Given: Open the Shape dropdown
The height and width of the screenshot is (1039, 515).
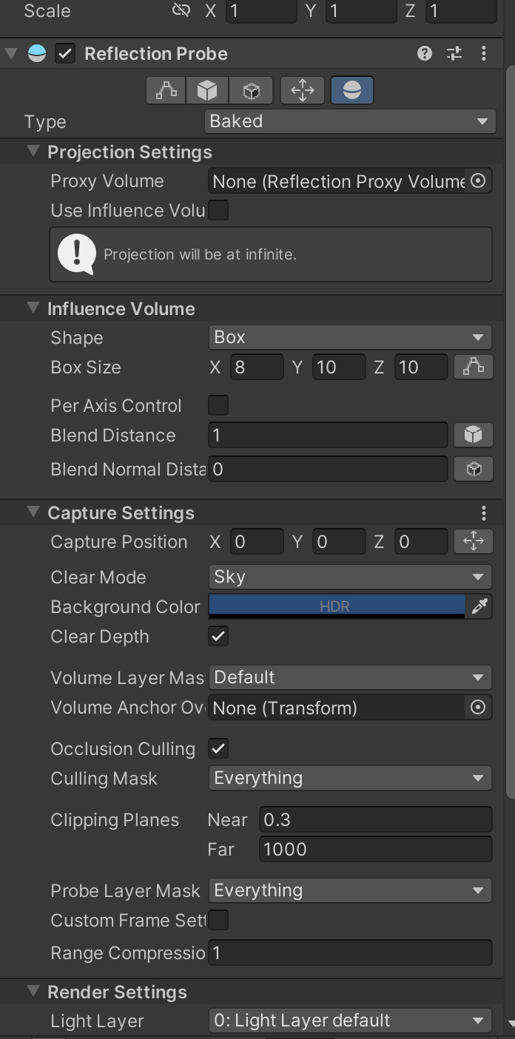Looking at the screenshot, I should pos(349,337).
